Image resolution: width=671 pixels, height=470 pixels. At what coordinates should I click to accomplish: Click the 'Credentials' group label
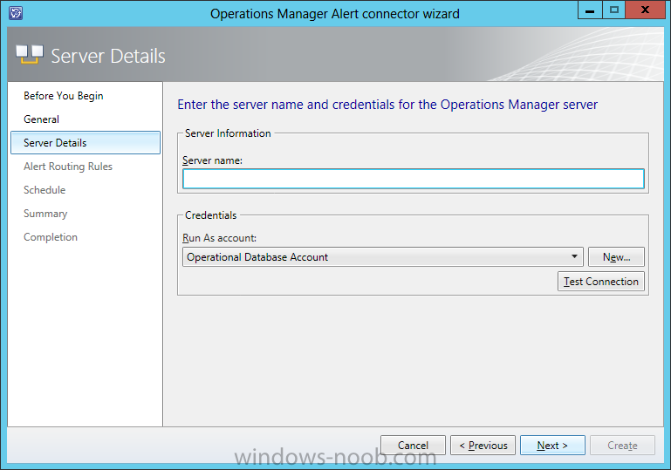coord(210,215)
